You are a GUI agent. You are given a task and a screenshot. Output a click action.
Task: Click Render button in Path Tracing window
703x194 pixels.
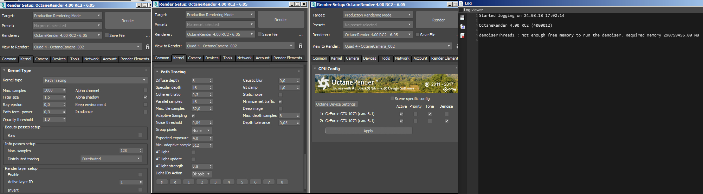[x=281, y=20]
